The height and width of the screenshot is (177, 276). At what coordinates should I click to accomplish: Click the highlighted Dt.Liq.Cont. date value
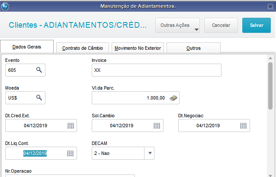pos(35,153)
